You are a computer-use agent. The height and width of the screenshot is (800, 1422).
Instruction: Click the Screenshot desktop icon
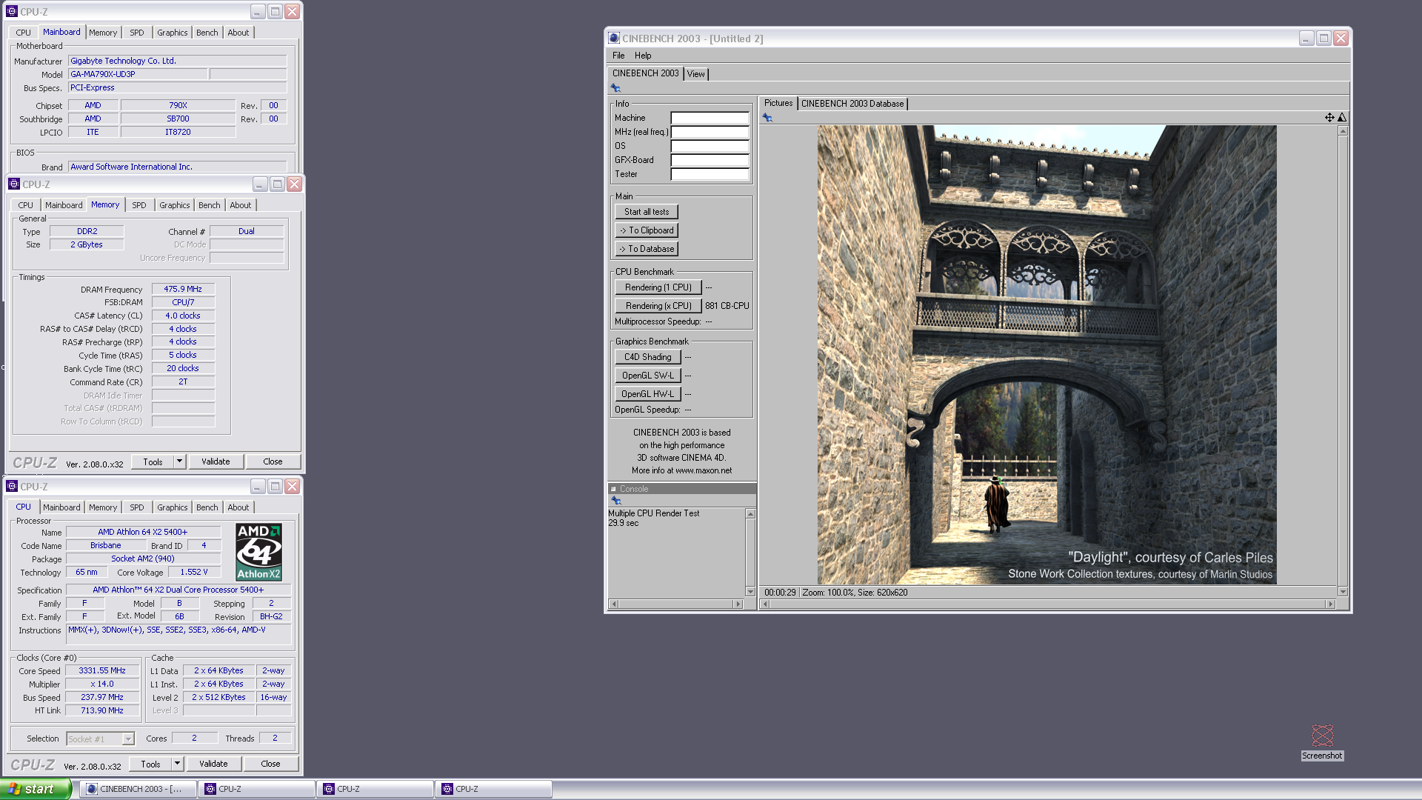point(1322,741)
